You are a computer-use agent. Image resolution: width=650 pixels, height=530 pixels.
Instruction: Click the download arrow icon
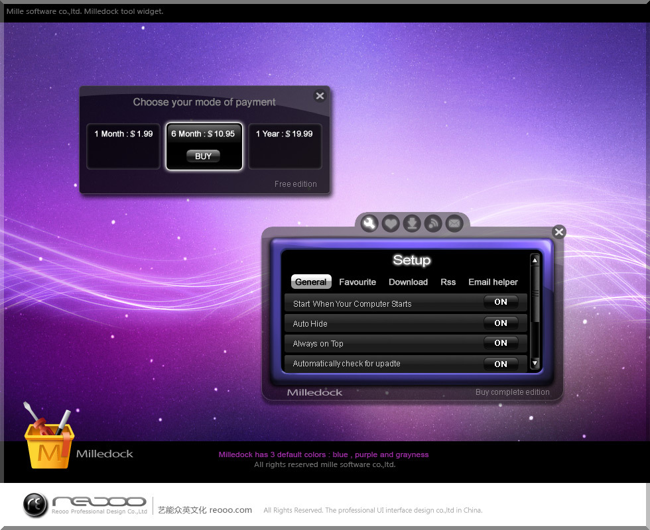tap(412, 224)
